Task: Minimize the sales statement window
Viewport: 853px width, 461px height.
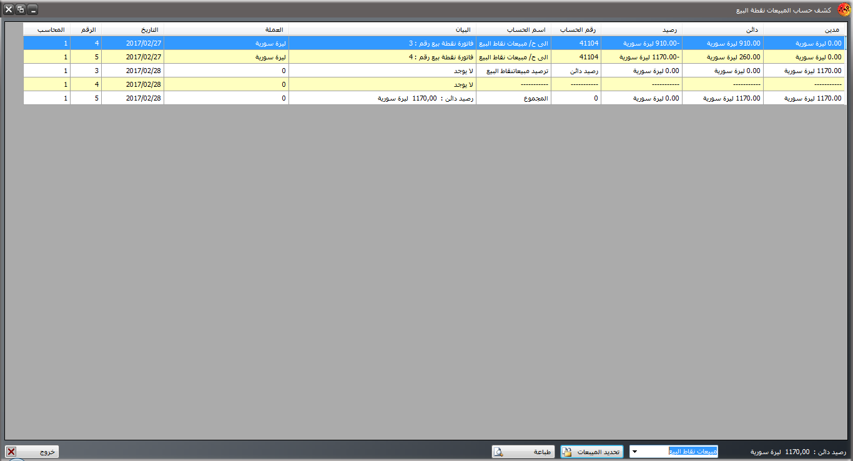Action: (32, 9)
